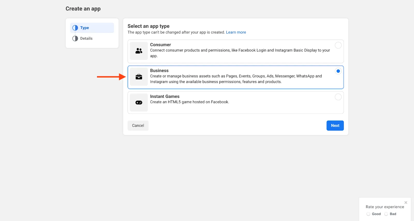The height and width of the screenshot is (221, 414).
Task: Open the Details step in sidebar
Action: 92,38
